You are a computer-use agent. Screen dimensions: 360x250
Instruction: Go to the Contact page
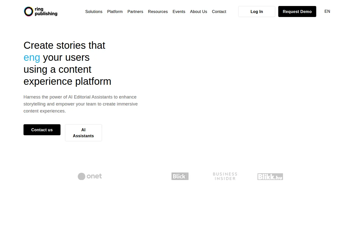[x=219, y=11]
